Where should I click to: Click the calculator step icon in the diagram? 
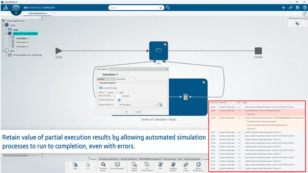186,97
